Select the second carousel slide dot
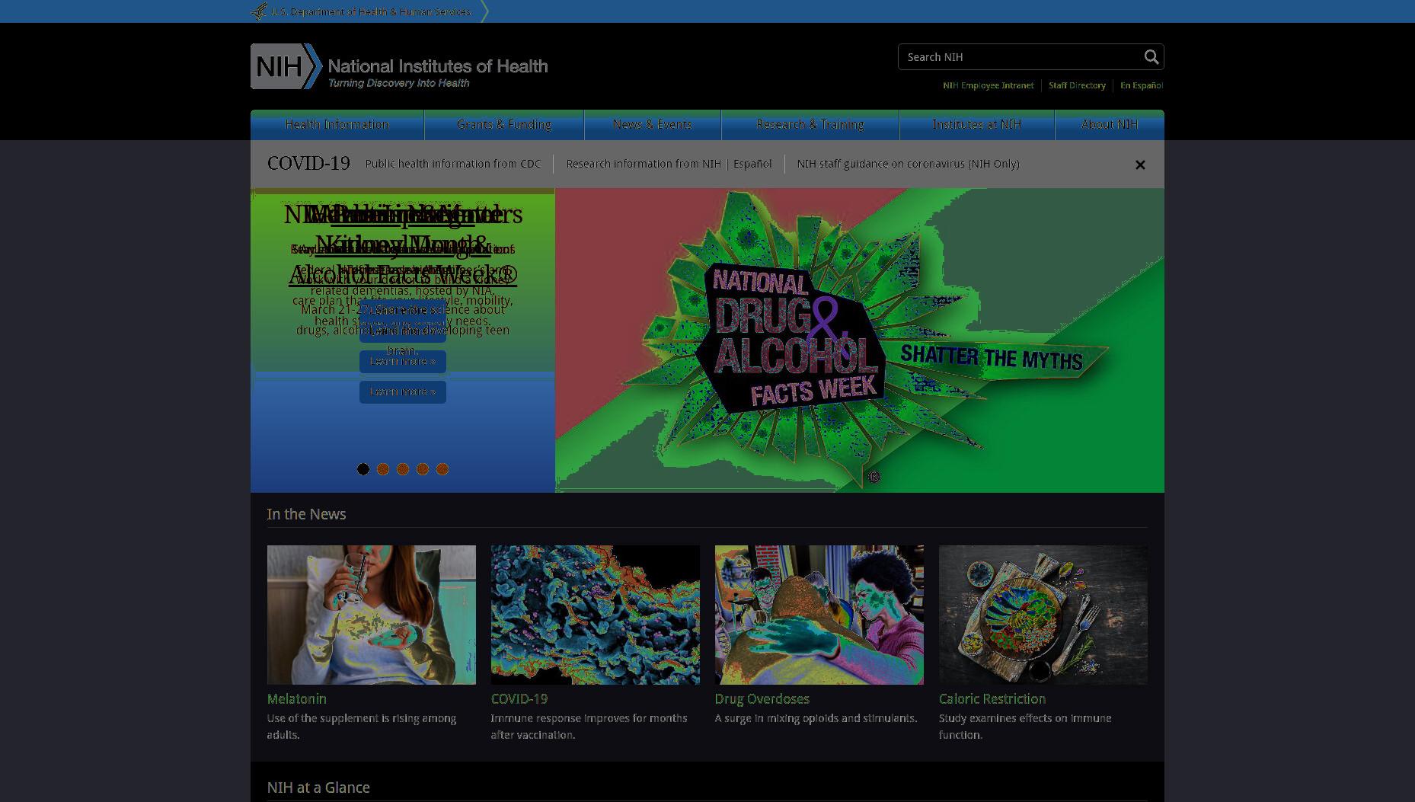Screen dimensions: 1415x802 click(383, 469)
